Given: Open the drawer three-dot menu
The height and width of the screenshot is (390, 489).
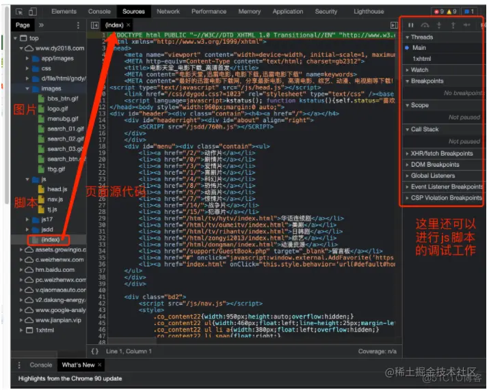Looking at the screenshot, I should click(19, 365).
